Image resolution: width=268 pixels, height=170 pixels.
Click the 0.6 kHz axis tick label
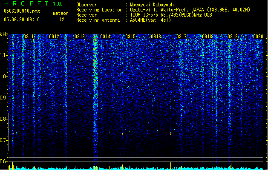3,161
